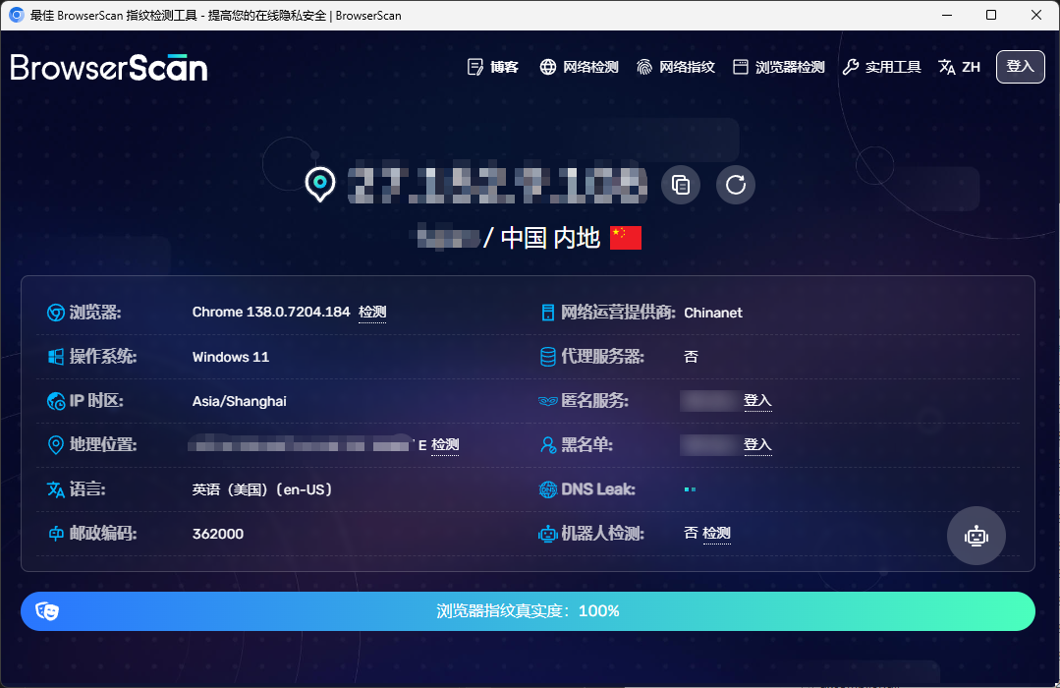Click the 中国 内地 country text
This screenshot has width=1060, height=688.
550,238
